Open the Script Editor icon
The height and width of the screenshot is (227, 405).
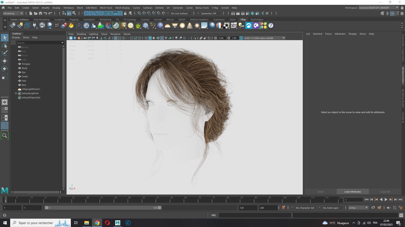click(x=401, y=215)
